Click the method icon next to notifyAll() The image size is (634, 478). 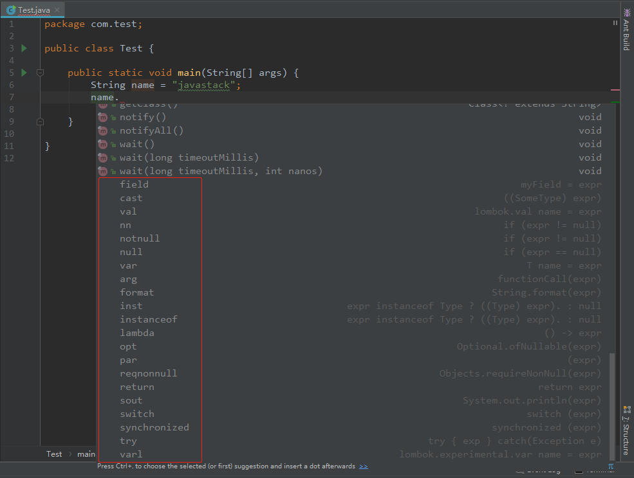pos(102,130)
